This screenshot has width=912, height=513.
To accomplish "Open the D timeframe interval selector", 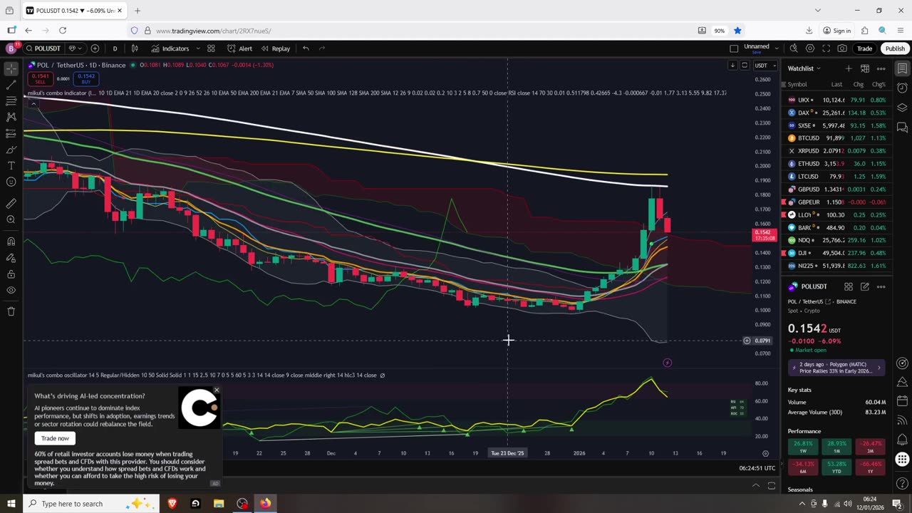I will pos(115,48).
